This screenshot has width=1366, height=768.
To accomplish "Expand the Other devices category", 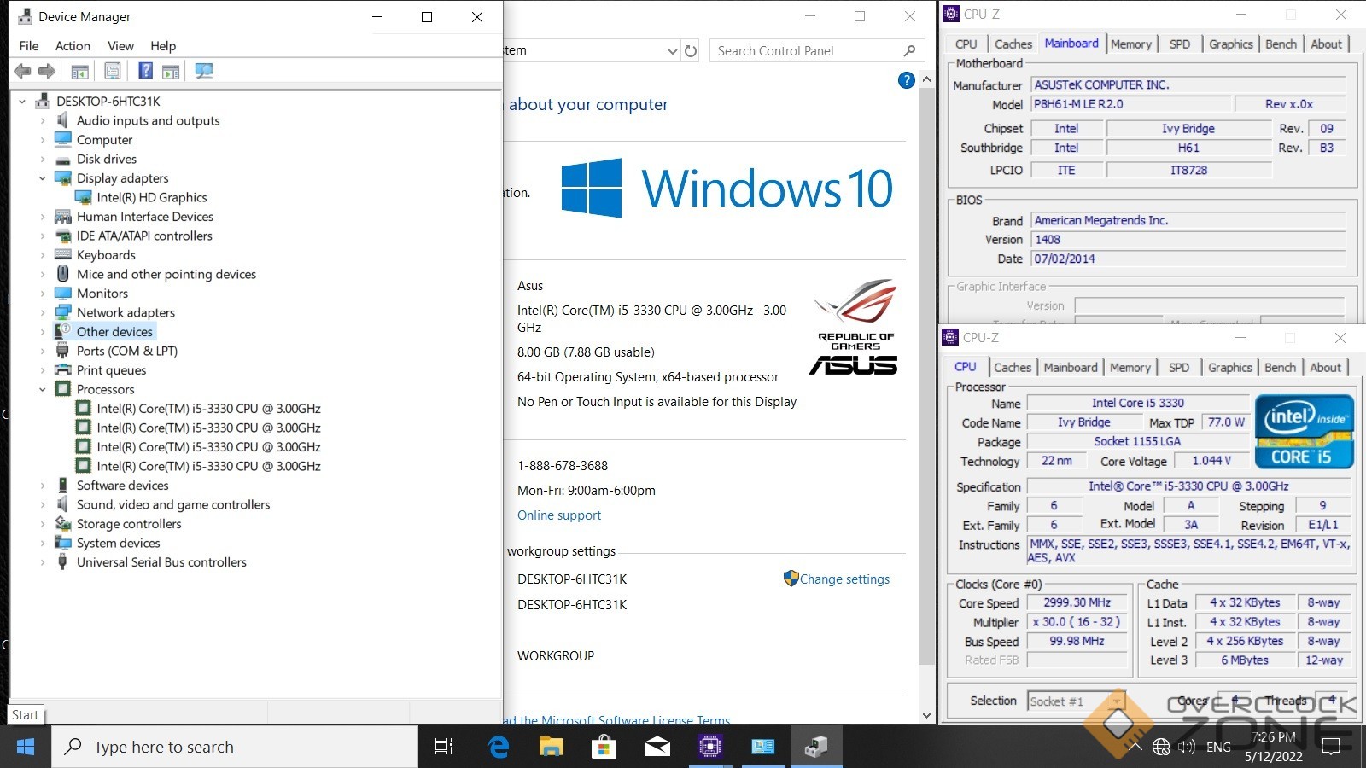I will 43,332.
